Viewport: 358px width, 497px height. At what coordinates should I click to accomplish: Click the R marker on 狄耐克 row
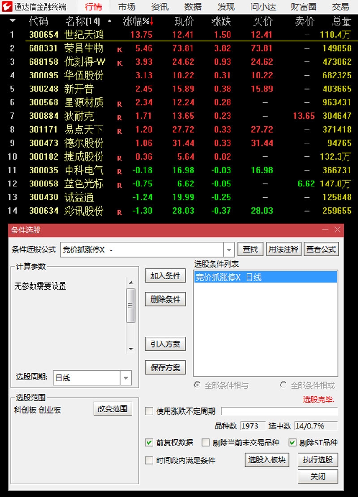click(119, 117)
